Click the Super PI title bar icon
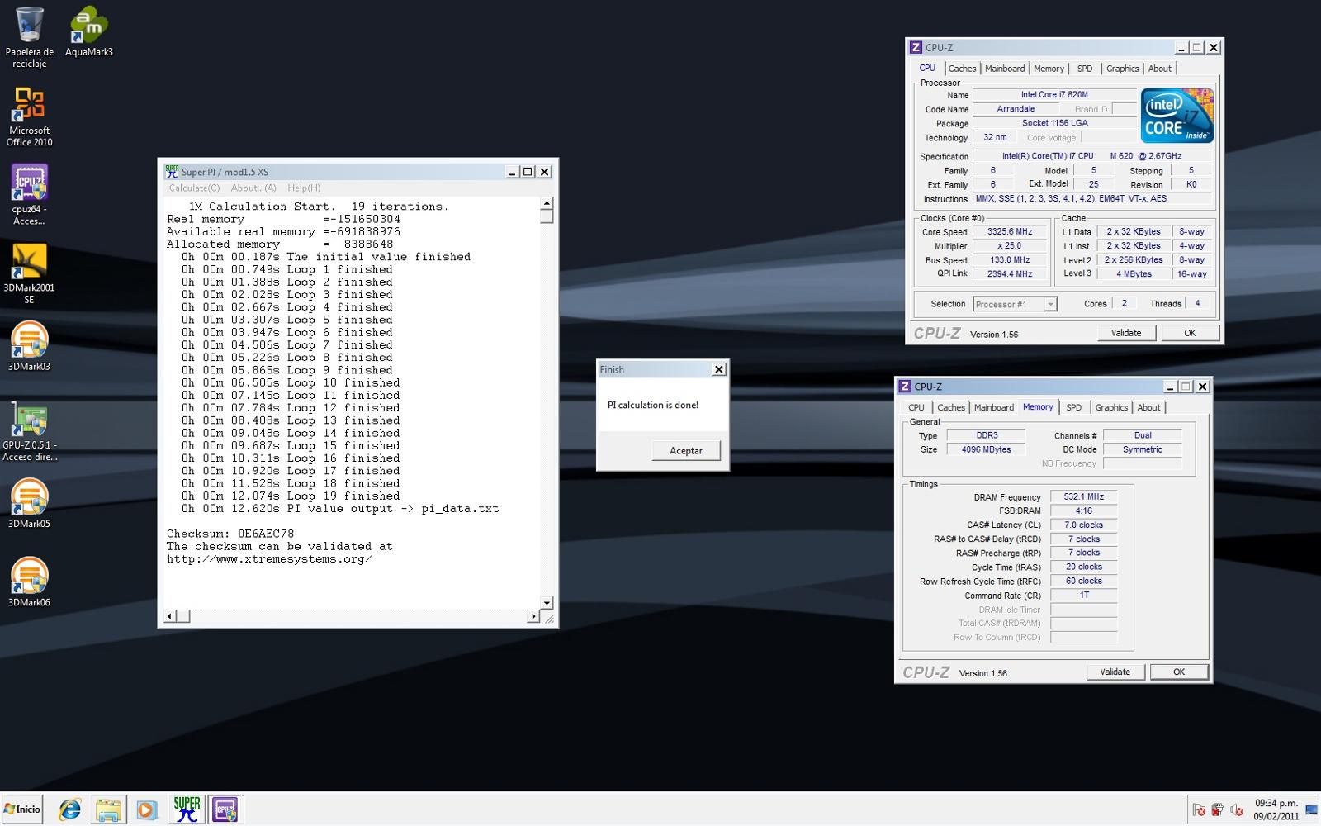 (172, 172)
